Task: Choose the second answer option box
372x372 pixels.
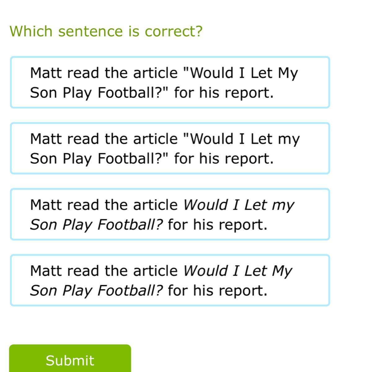Action: 170,148
